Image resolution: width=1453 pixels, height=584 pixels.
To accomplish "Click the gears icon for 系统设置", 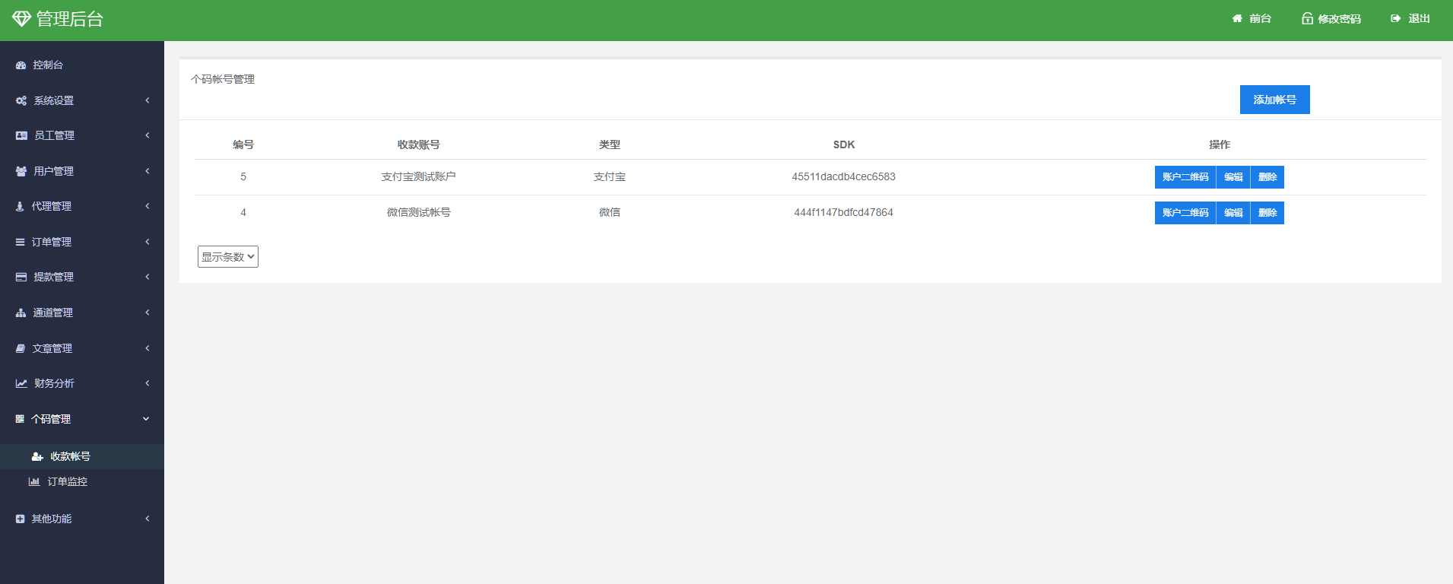I will [x=21, y=100].
